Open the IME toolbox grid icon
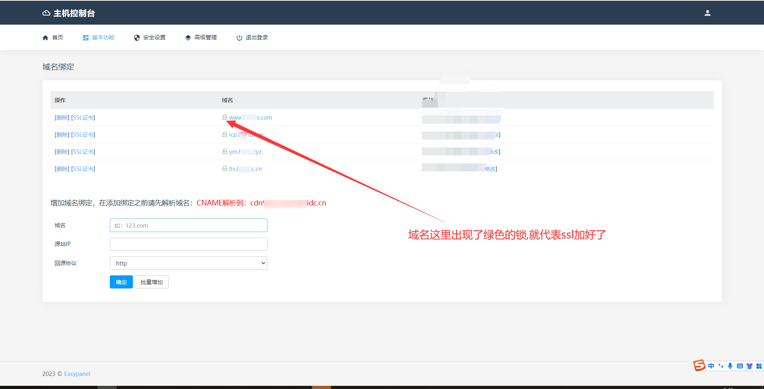Screen dimensions: 764x389 (x=759, y=366)
